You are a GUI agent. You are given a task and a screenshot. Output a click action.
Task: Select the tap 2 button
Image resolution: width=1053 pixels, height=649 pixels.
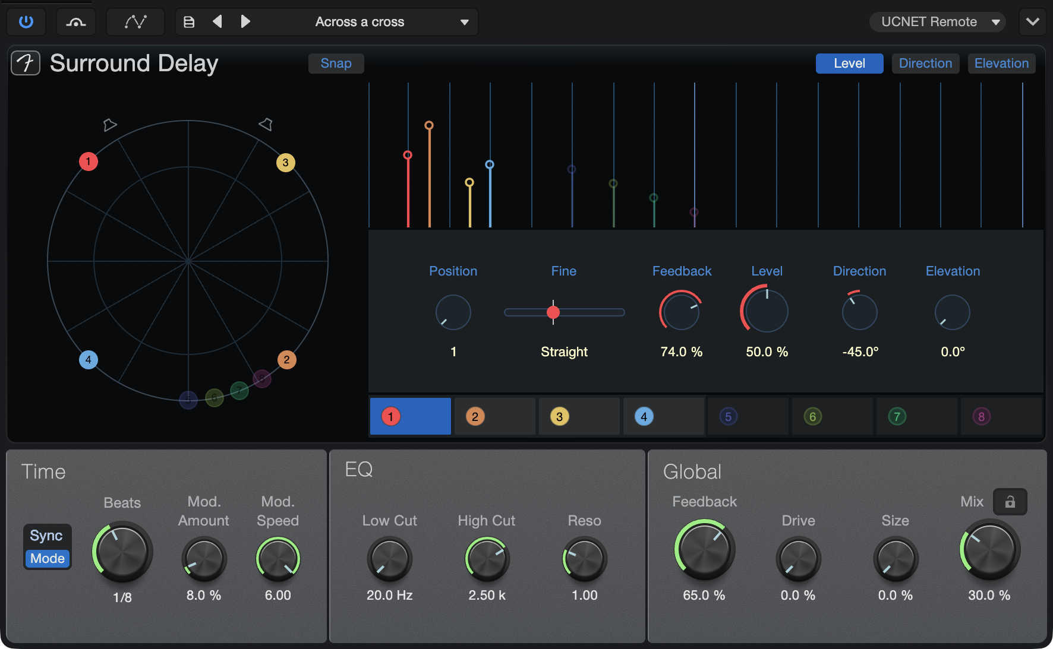(495, 416)
